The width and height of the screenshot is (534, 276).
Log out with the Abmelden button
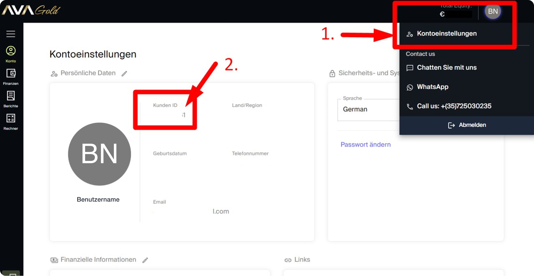[467, 125]
